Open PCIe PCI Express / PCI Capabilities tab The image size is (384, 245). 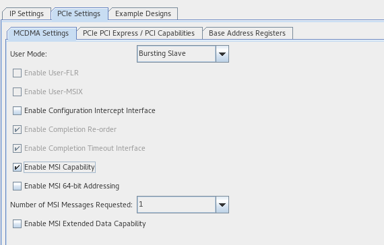point(139,33)
